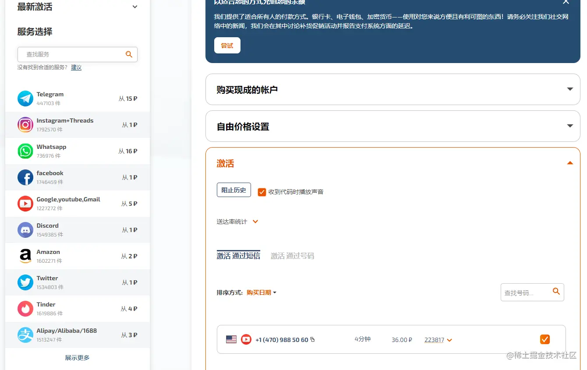Uncheck 收到代码时播放声音 sound option
587x370 pixels.
(x=262, y=192)
